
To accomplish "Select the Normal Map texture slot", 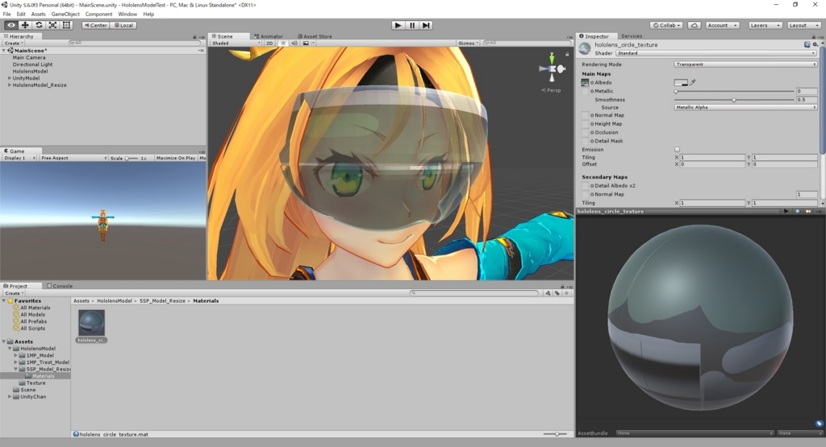I will tap(585, 115).
